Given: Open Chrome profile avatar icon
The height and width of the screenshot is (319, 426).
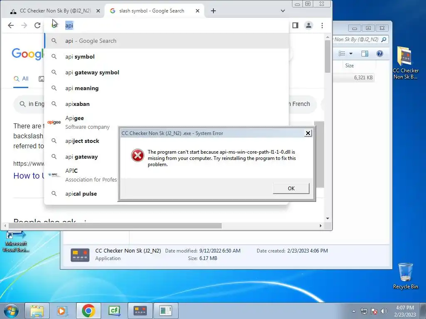Looking at the screenshot, I should pyautogui.click(x=309, y=25).
